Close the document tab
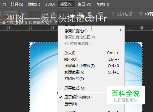 pyautogui.click(x=55, y=22)
